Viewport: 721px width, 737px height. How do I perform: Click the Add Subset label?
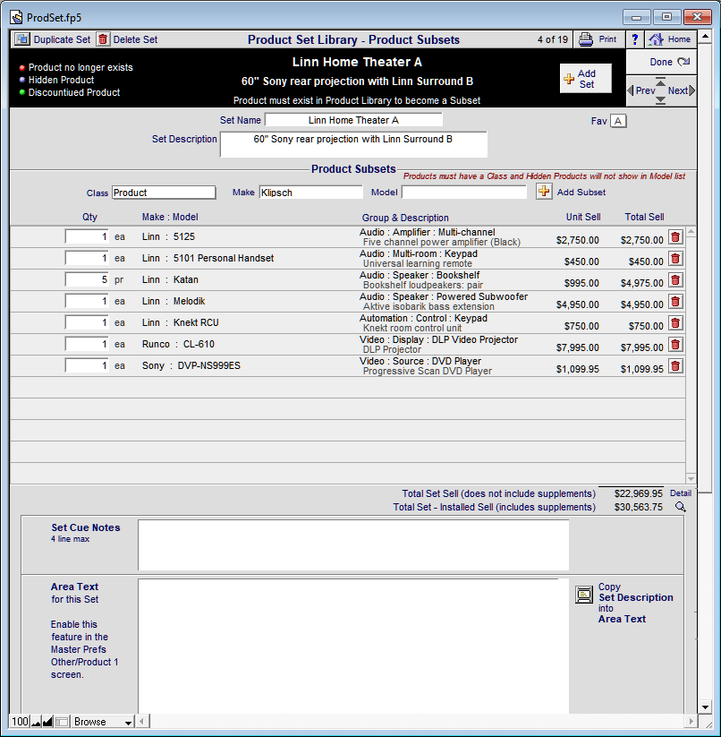pos(581,193)
